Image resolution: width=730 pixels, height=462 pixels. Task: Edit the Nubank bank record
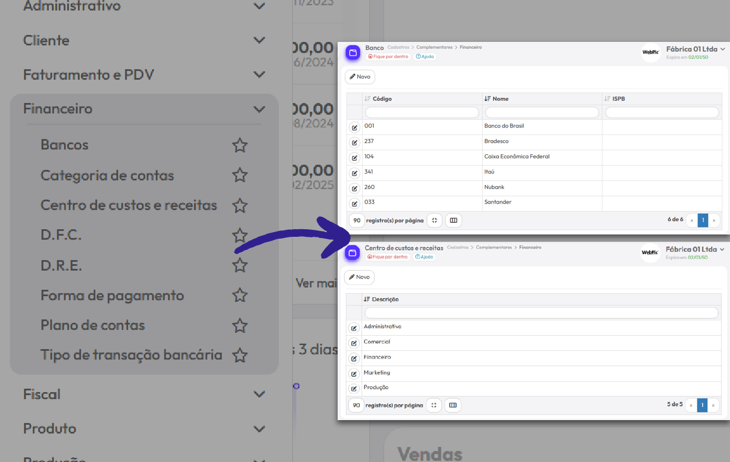pos(354,189)
